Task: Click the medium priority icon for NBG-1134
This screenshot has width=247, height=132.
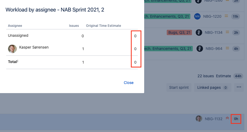Action: click(x=227, y=32)
